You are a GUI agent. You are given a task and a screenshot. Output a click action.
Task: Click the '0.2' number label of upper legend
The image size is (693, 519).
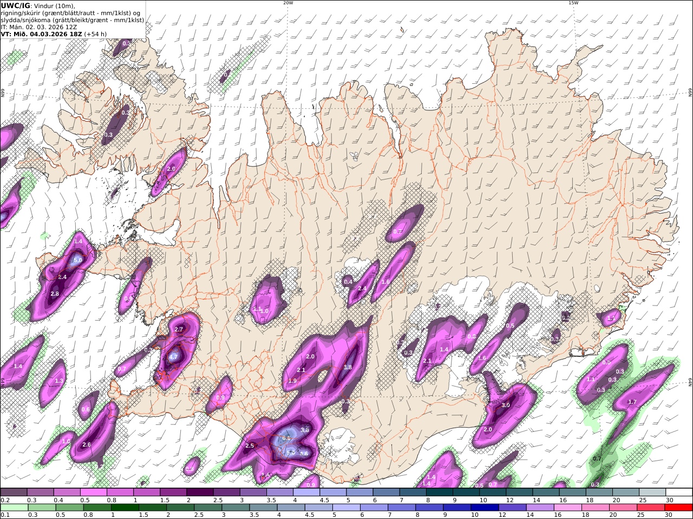pos(4,500)
